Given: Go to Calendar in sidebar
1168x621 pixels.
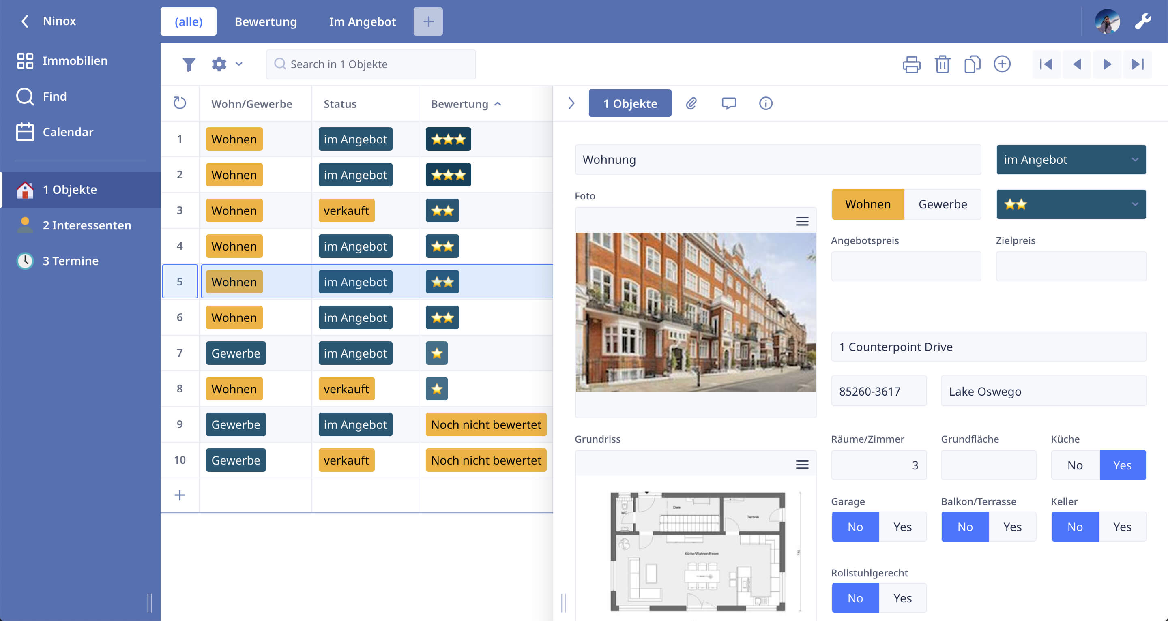Looking at the screenshot, I should point(68,132).
